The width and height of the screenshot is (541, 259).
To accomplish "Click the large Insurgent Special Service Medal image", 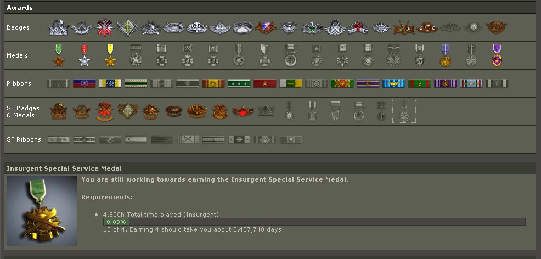I will (x=42, y=211).
